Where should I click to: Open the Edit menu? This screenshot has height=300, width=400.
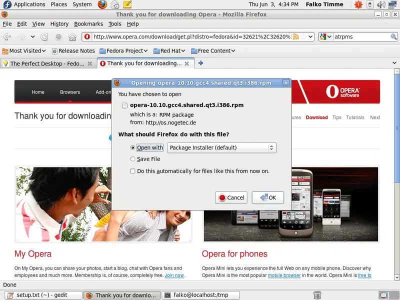[22, 24]
